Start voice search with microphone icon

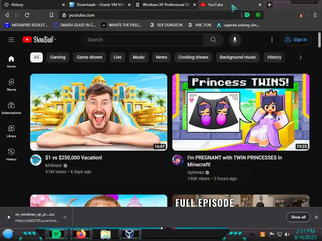(x=235, y=40)
